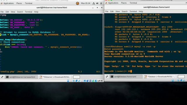Open Terminal app menu in Webserver top bar
Screen dimensions: 187x105
(x=29, y=3)
